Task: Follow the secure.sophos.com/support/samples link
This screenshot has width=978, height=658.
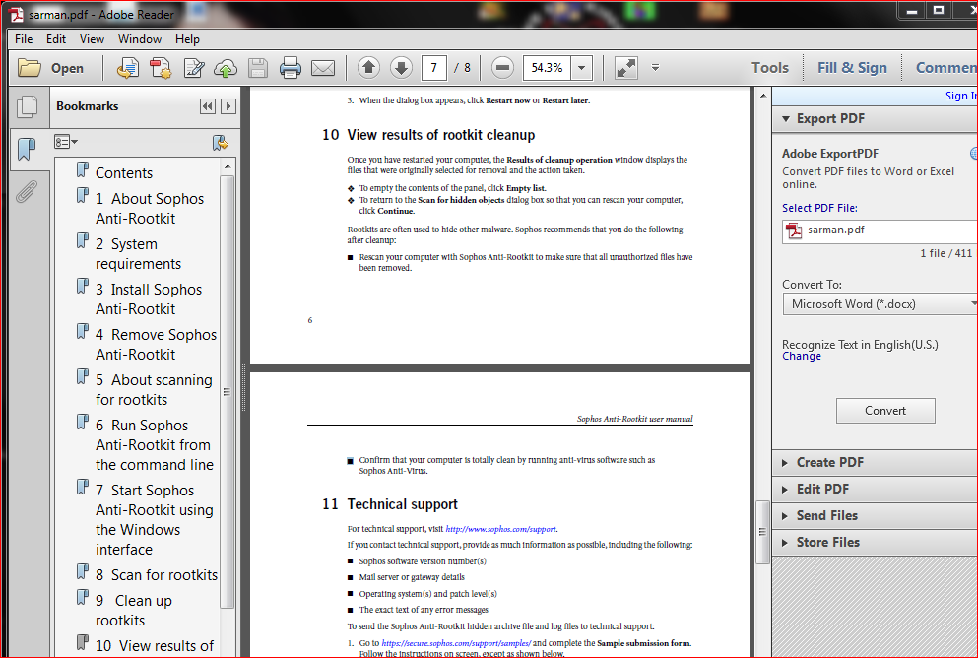Action: click(x=457, y=643)
